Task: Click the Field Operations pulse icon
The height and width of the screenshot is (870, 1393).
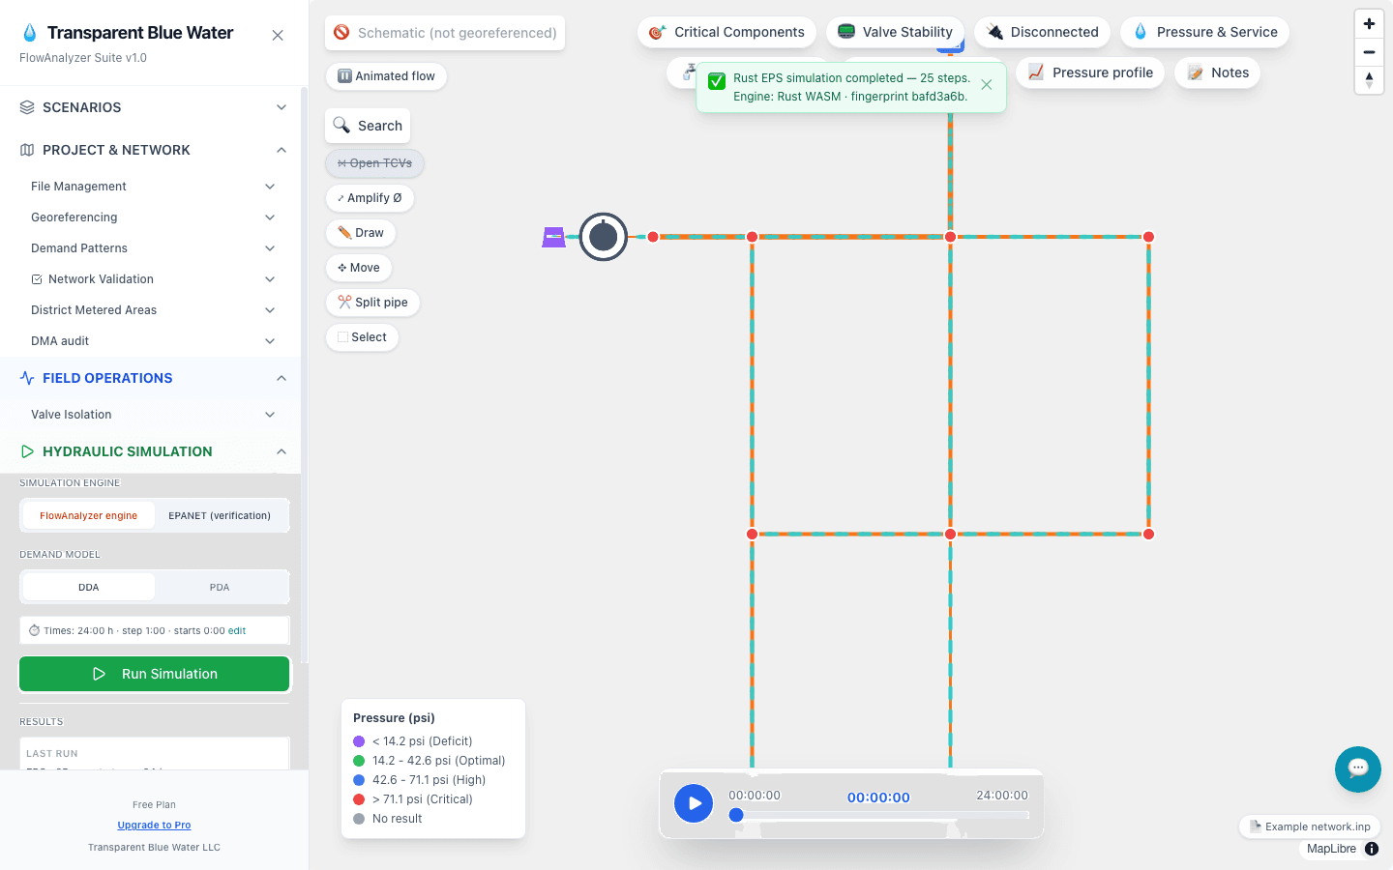Action: click(x=27, y=378)
